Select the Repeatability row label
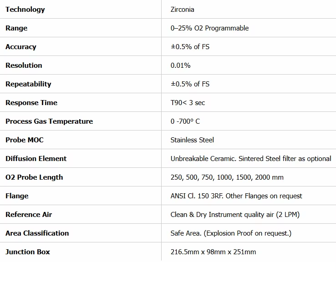 click(x=28, y=84)
